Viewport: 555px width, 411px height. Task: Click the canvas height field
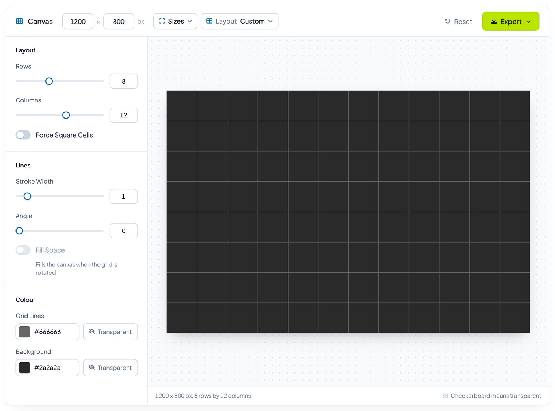119,21
